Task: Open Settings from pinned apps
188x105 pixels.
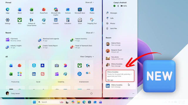Action: pos(8,21)
